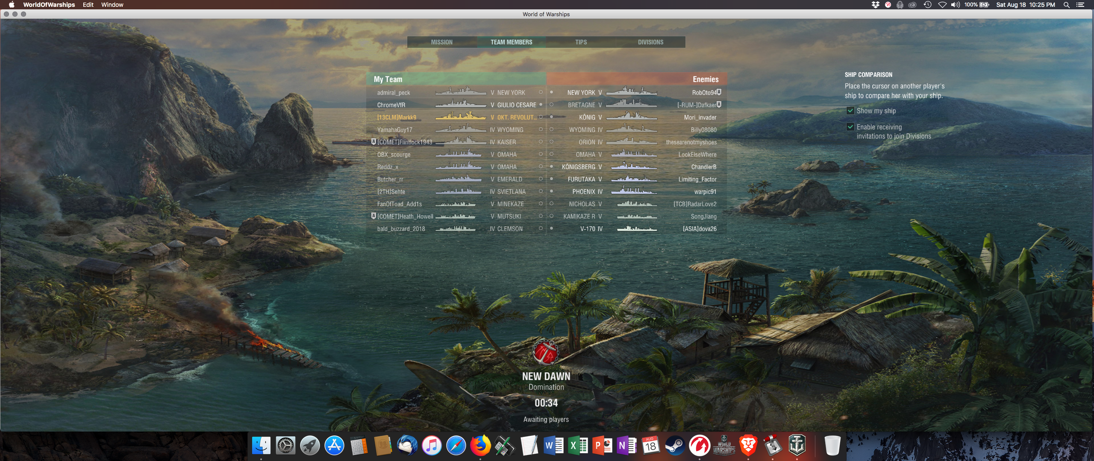Click the enemy Königsberg ship silhouette
This screenshot has height=461, width=1094.
pos(634,166)
